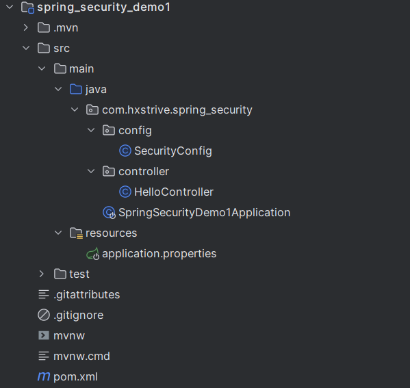Select the .gitattributes file
The height and width of the screenshot is (388, 410).
coord(86,295)
